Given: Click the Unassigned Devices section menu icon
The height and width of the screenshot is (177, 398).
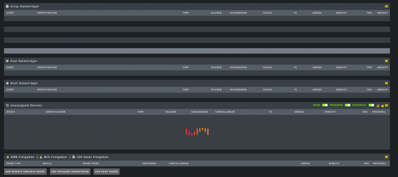Looking at the screenshot, I should coord(386,105).
